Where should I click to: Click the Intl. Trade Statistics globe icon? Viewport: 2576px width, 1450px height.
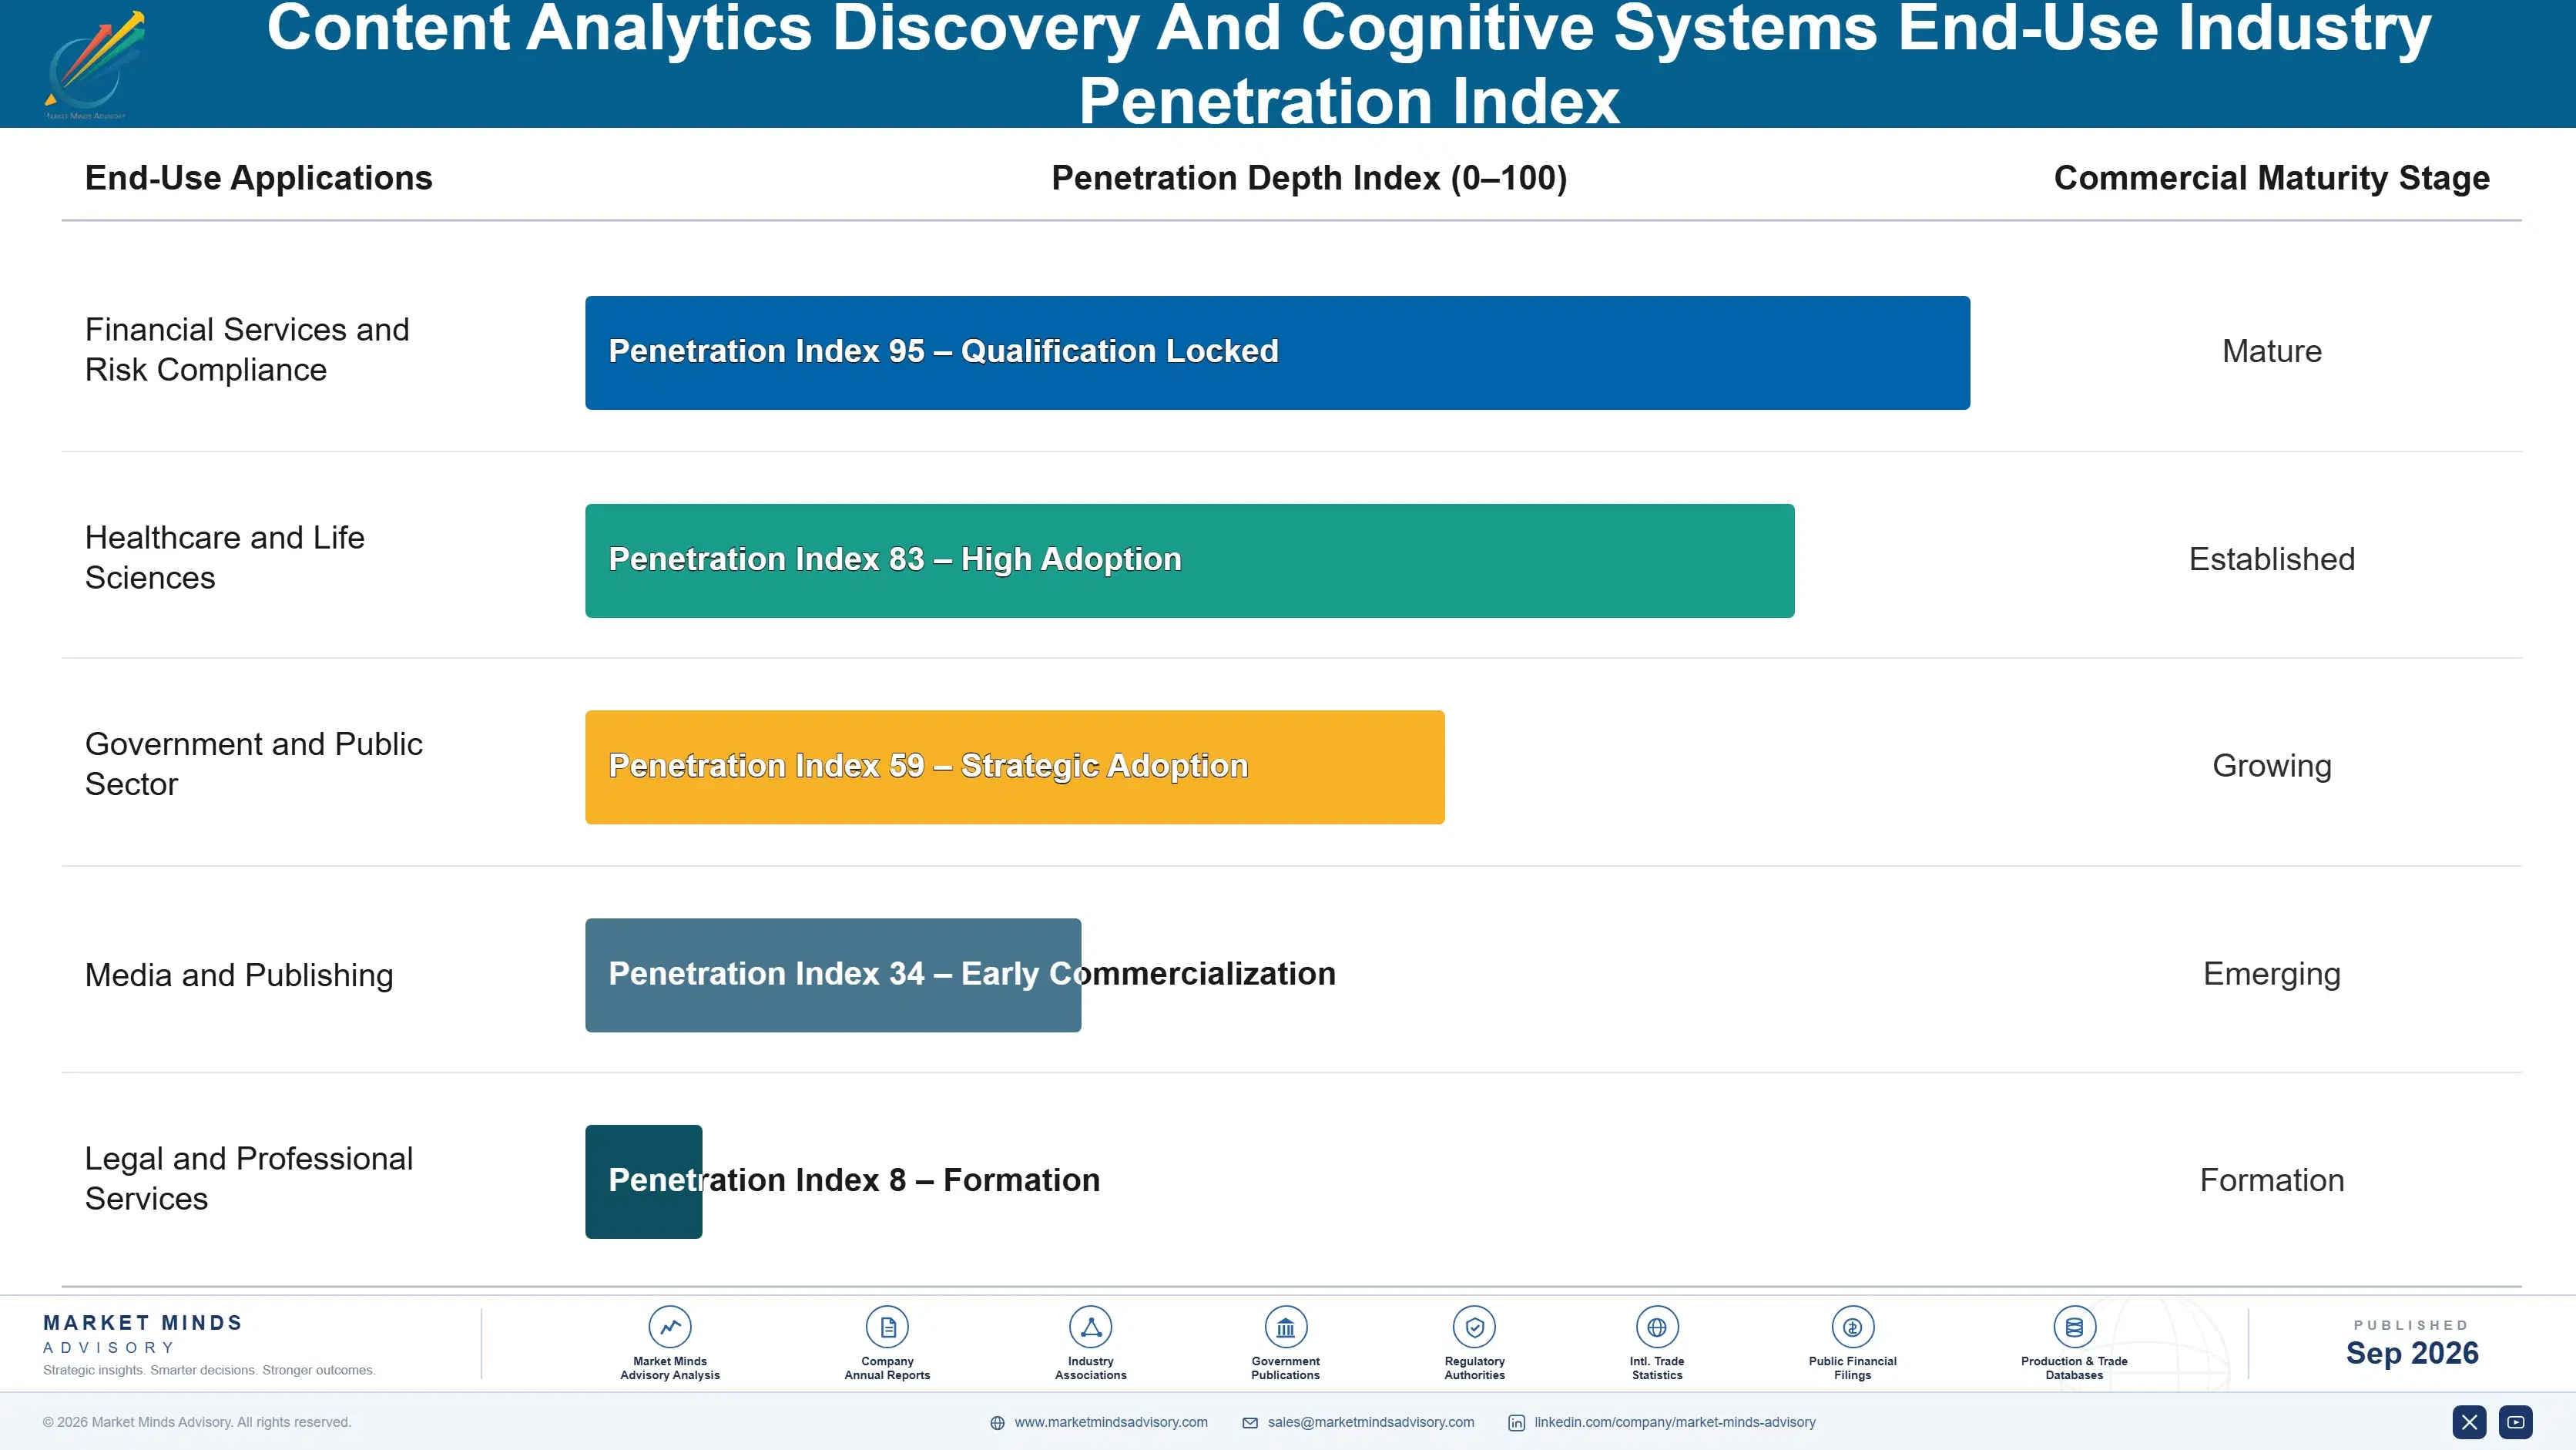(1657, 1327)
